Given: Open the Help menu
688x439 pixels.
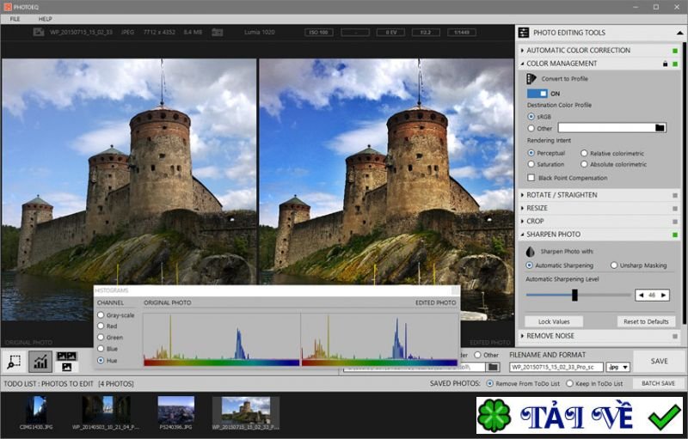Looking at the screenshot, I should coord(45,18).
